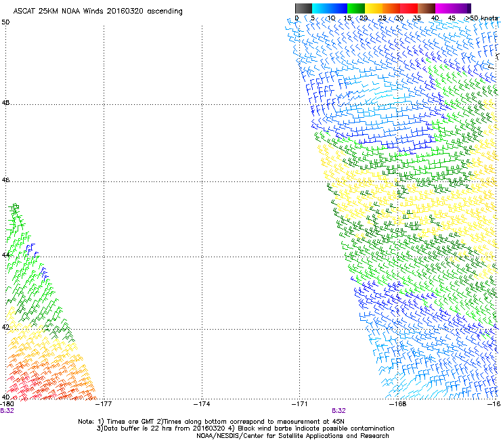Viewport: 501px width, 440px height.
Task: Click the legend tick label 40
Action: click(435, 18)
